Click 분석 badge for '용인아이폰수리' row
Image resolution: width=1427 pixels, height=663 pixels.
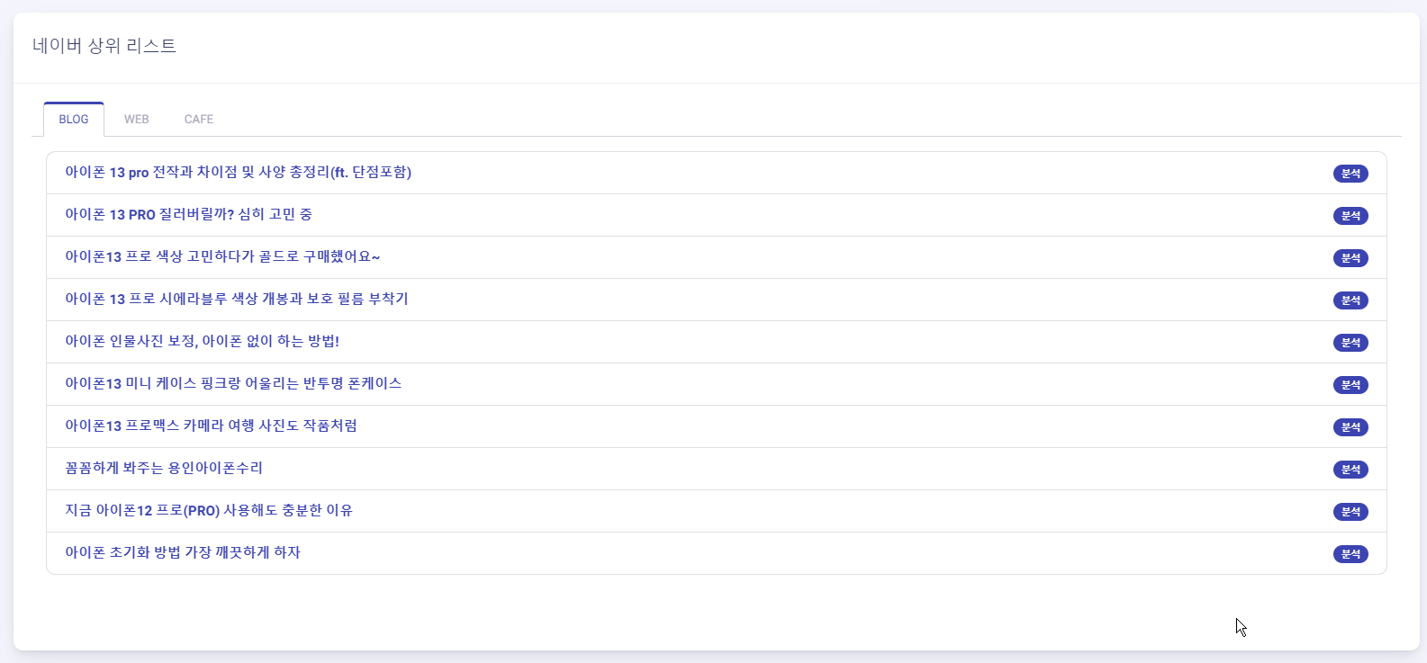(x=1350, y=470)
